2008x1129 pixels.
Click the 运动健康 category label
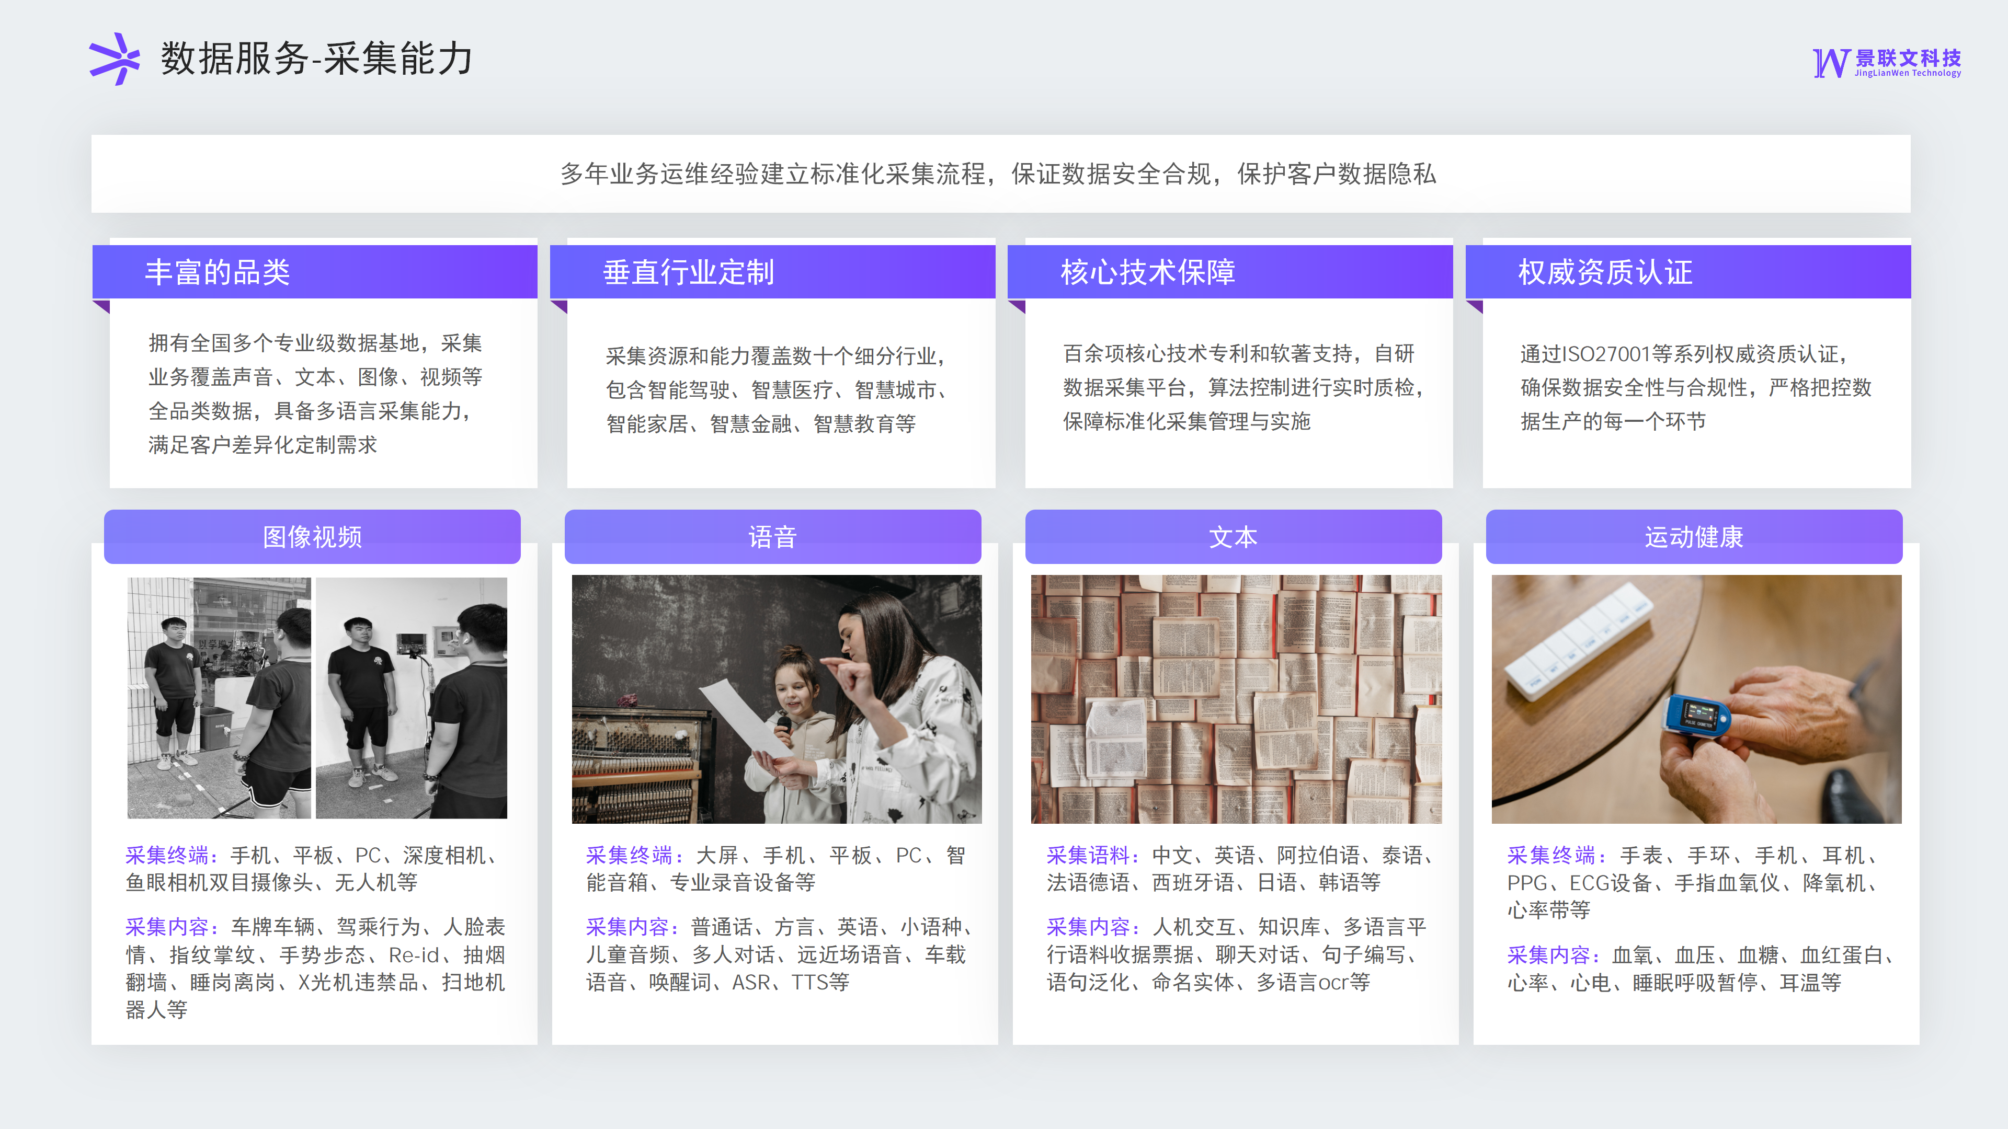(1694, 537)
